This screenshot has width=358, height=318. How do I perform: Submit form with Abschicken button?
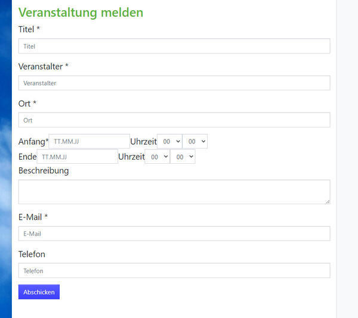click(39, 292)
